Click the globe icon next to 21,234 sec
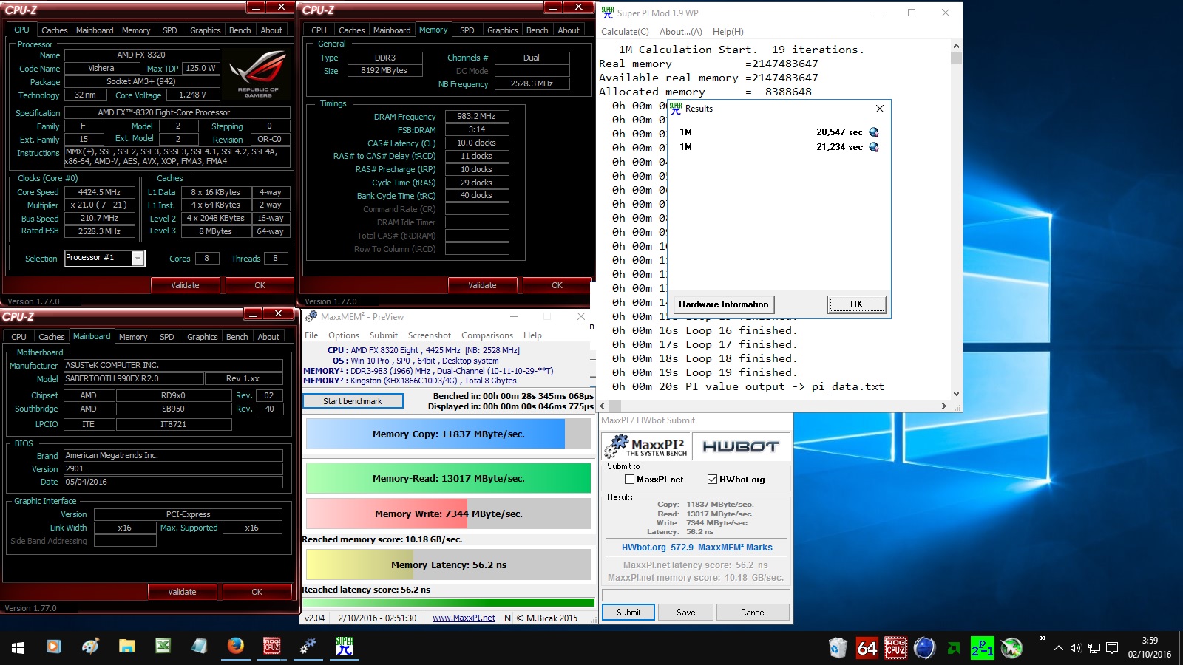Image resolution: width=1183 pixels, height=665 pixels. coord(874,147)
